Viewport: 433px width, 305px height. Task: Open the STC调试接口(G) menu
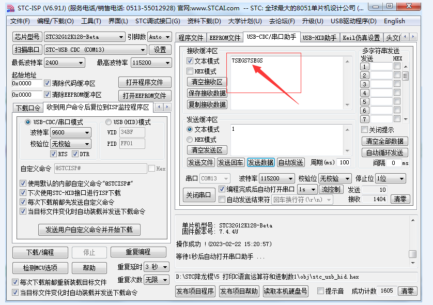tap(158, 21)
